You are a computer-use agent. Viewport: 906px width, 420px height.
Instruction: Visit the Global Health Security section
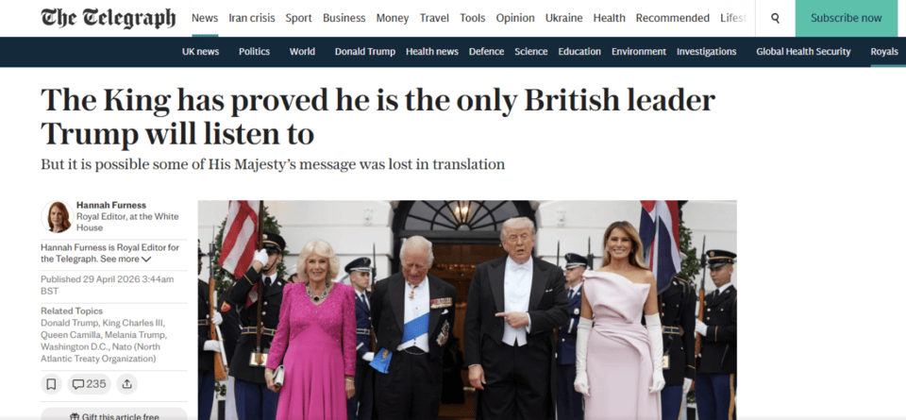click(x=803, y=51)
